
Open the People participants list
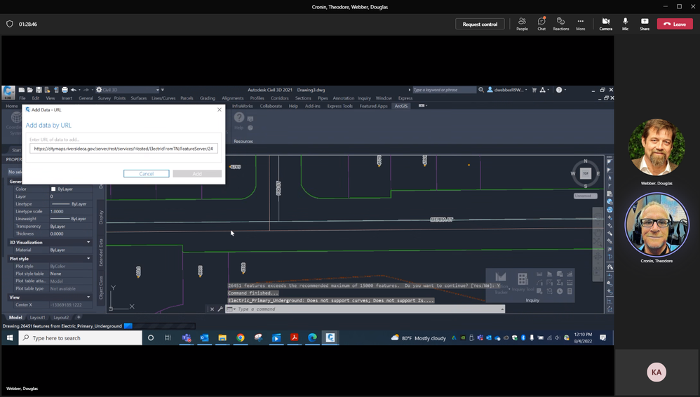[x=522, y=24]
